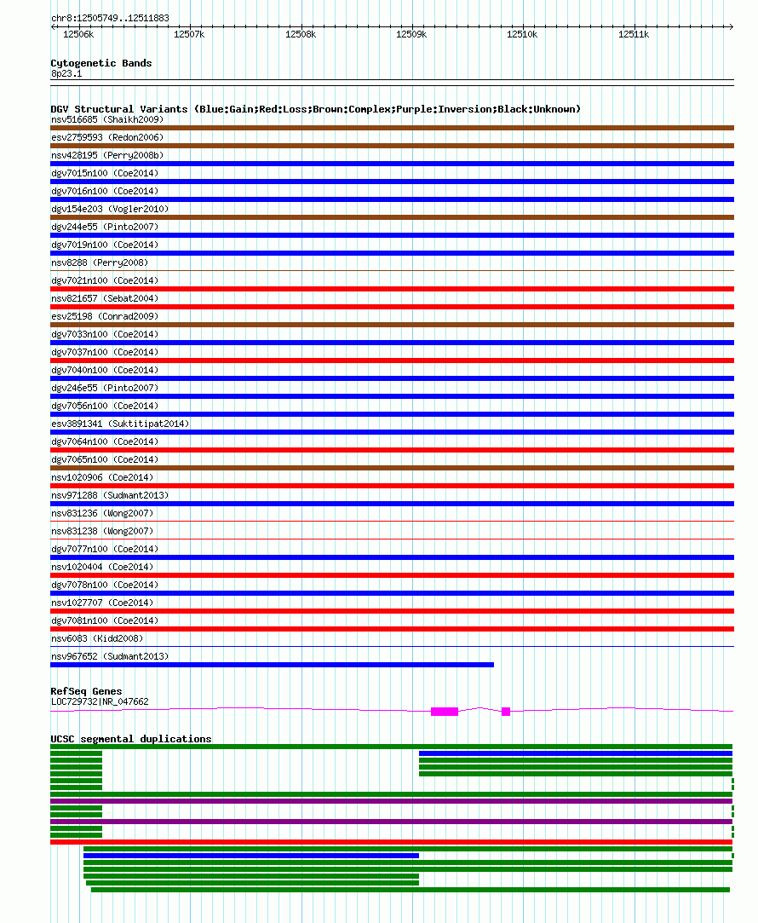Open the dgv7021n100 (Coe2014) label
Screen dimensions: 758x923
pos(105,280)
